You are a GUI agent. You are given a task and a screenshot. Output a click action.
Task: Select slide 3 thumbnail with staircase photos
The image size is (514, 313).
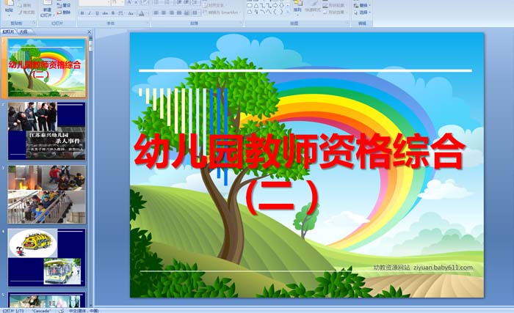pyautogui.click(x=46, y=194)
